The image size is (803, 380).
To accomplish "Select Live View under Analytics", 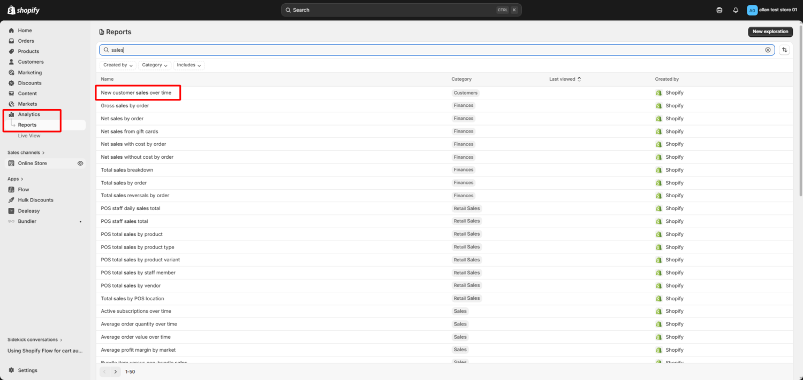I will pyautogui.click(x=29, y=136).
